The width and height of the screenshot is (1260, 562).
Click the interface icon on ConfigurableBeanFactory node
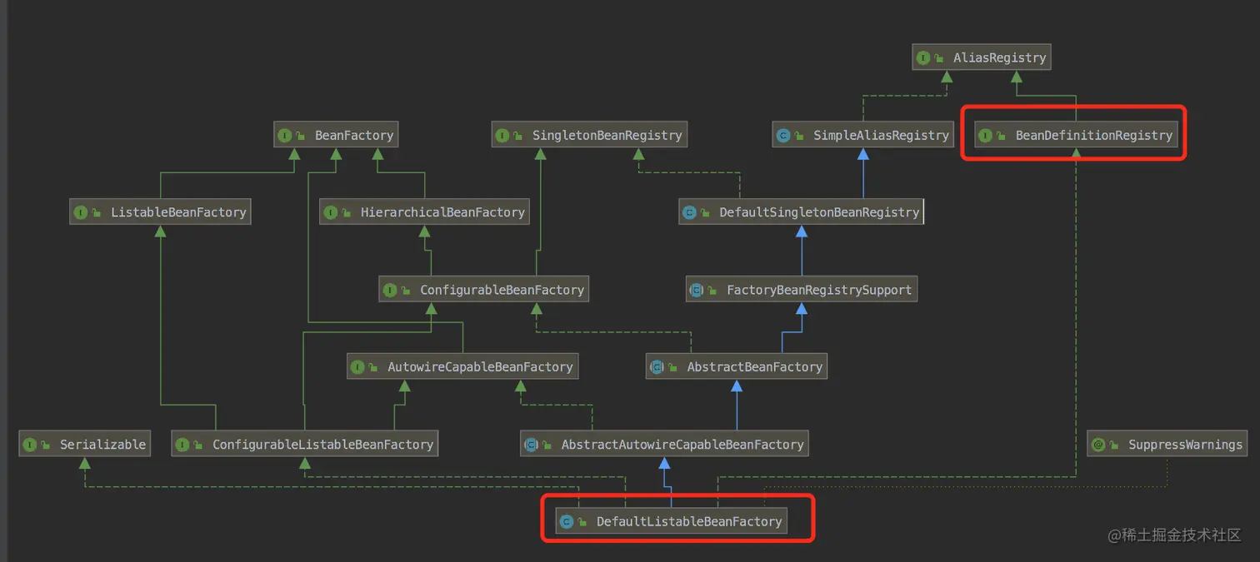[x=389, y=291]
